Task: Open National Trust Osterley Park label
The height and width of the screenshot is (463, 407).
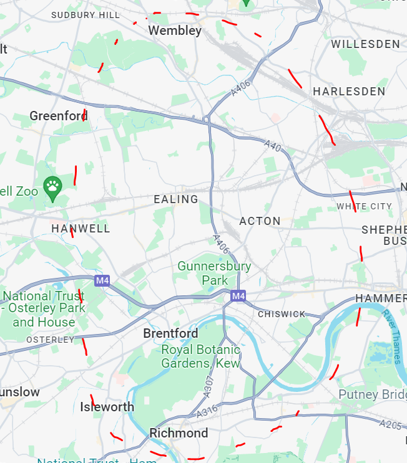Action: pyautogui.click(x=43, y=309)
